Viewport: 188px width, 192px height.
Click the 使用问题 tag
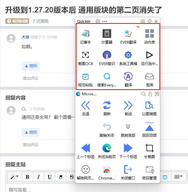click(17, 21)
